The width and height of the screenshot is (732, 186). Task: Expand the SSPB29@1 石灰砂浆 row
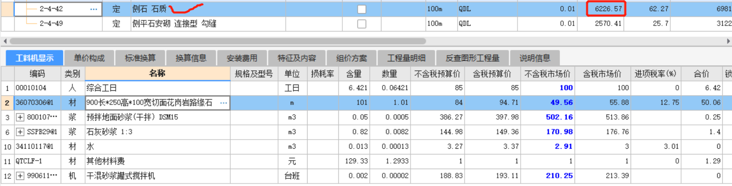[x=20, y=132]
